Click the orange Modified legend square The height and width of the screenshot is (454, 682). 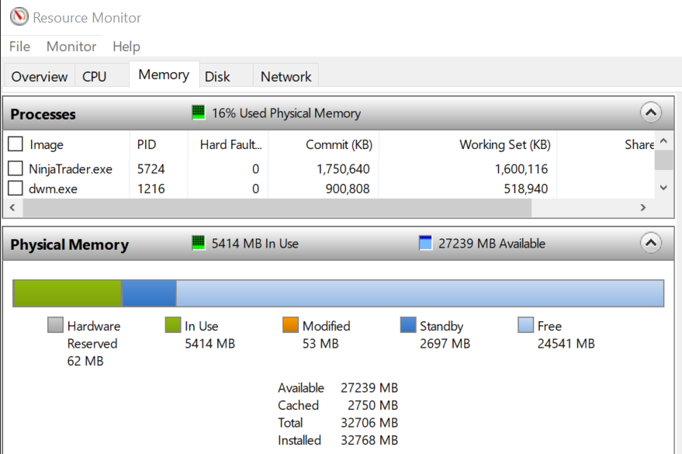(290, 325)
